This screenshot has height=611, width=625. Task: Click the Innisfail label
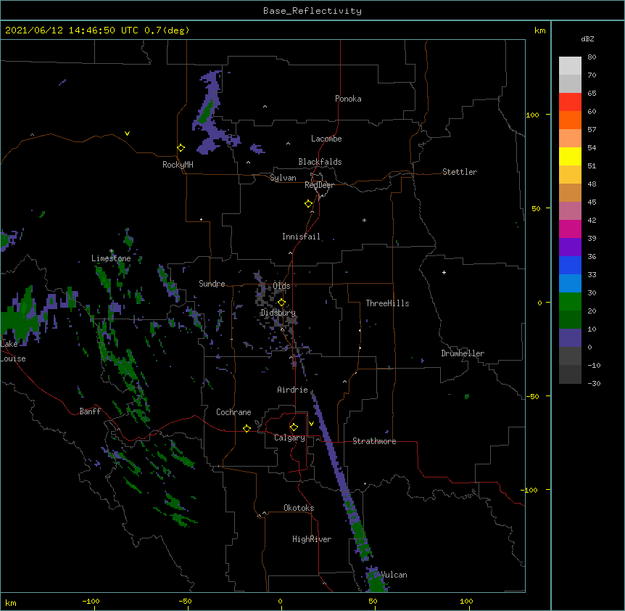301,237
